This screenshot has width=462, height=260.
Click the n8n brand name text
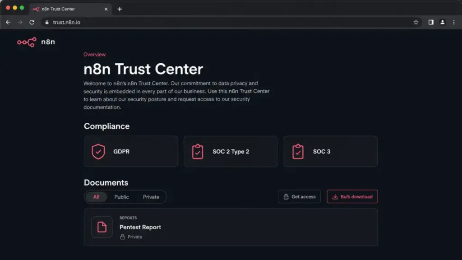click(x=48, y=42)
